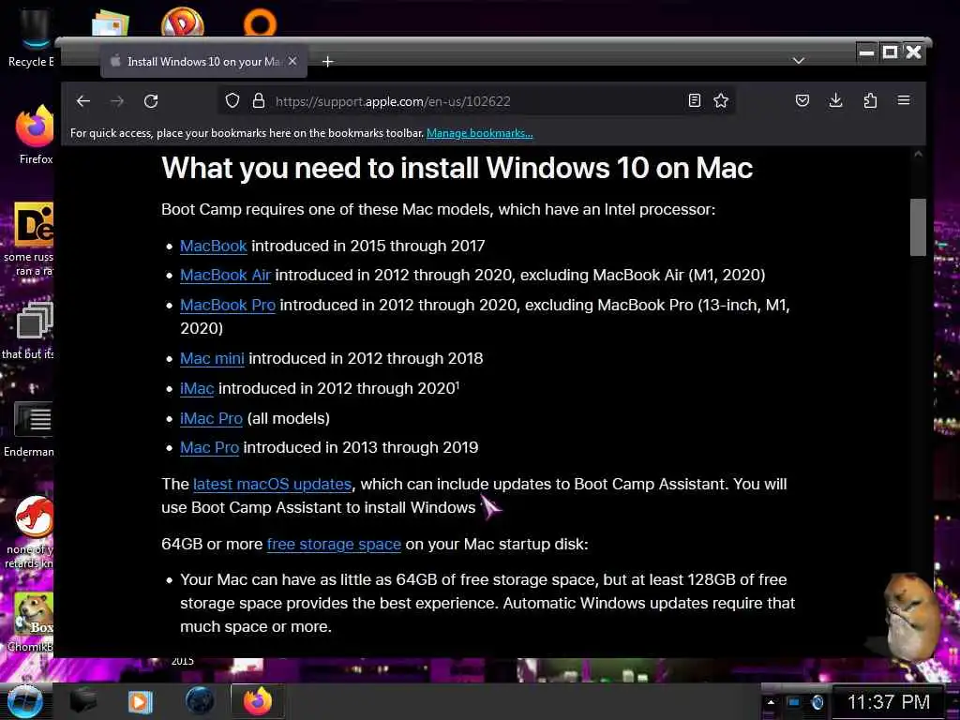960x720 pixels.
Task: Open the Recycle Bin desktop icon
Action: pos(32,38)
